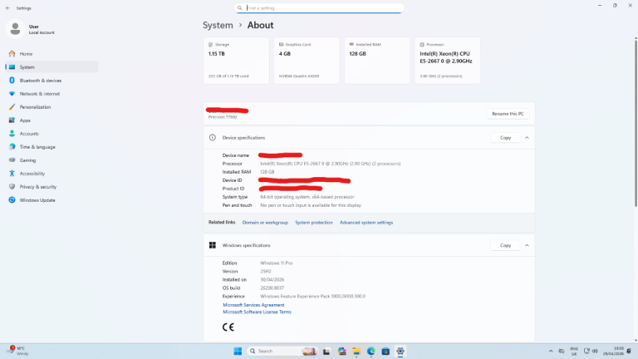The height and width of the screenshot is (359, 638).
Task: Collapse the Windows specifications section
Action: [527, 245]
